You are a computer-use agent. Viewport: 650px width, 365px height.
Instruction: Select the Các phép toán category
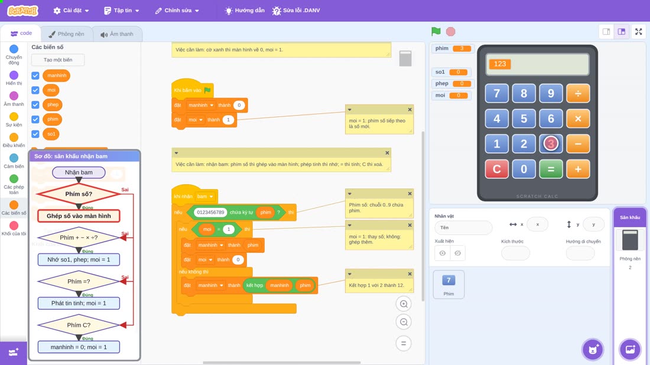coord(14,184)
